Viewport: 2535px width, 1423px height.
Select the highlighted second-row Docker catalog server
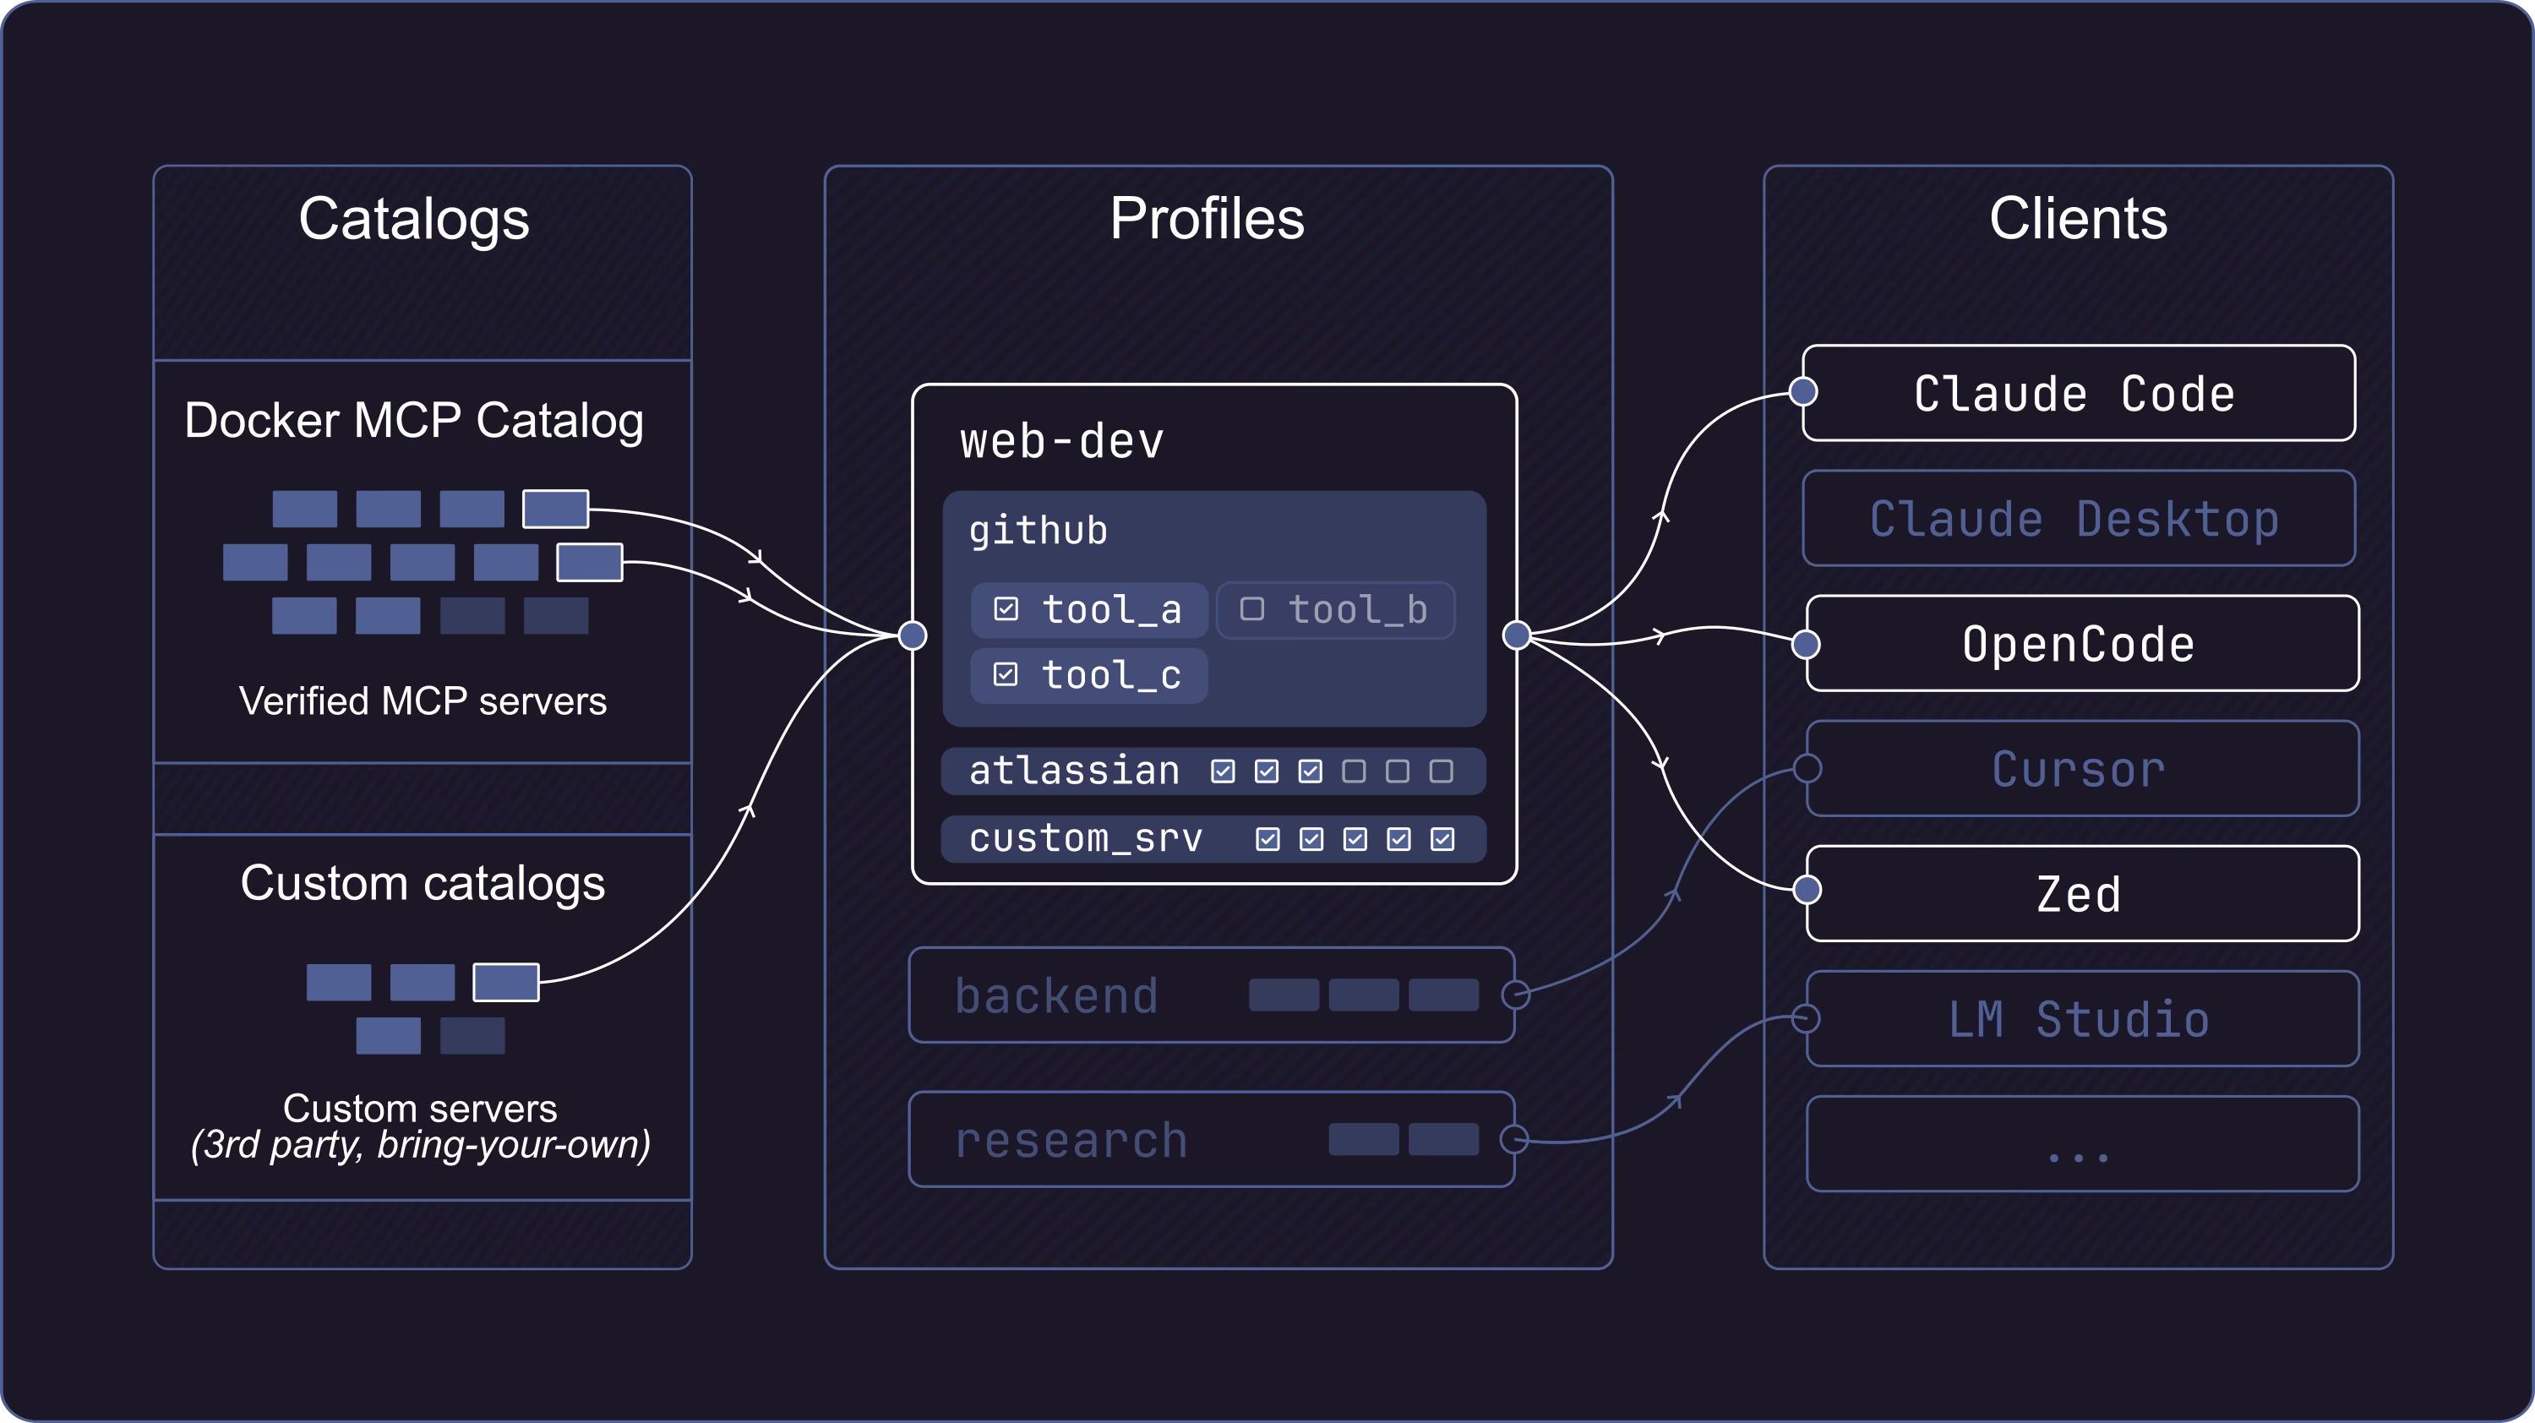click(590, 562)
